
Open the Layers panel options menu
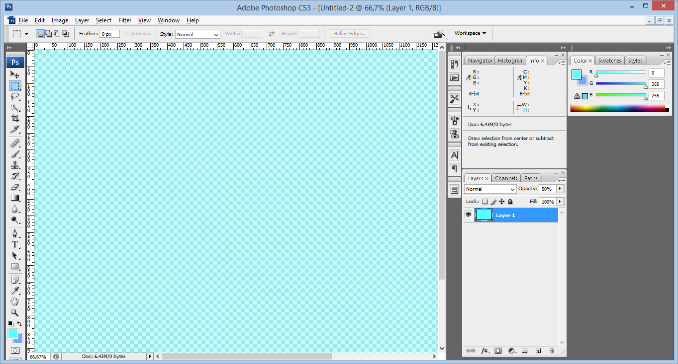[x=562, y=180]
